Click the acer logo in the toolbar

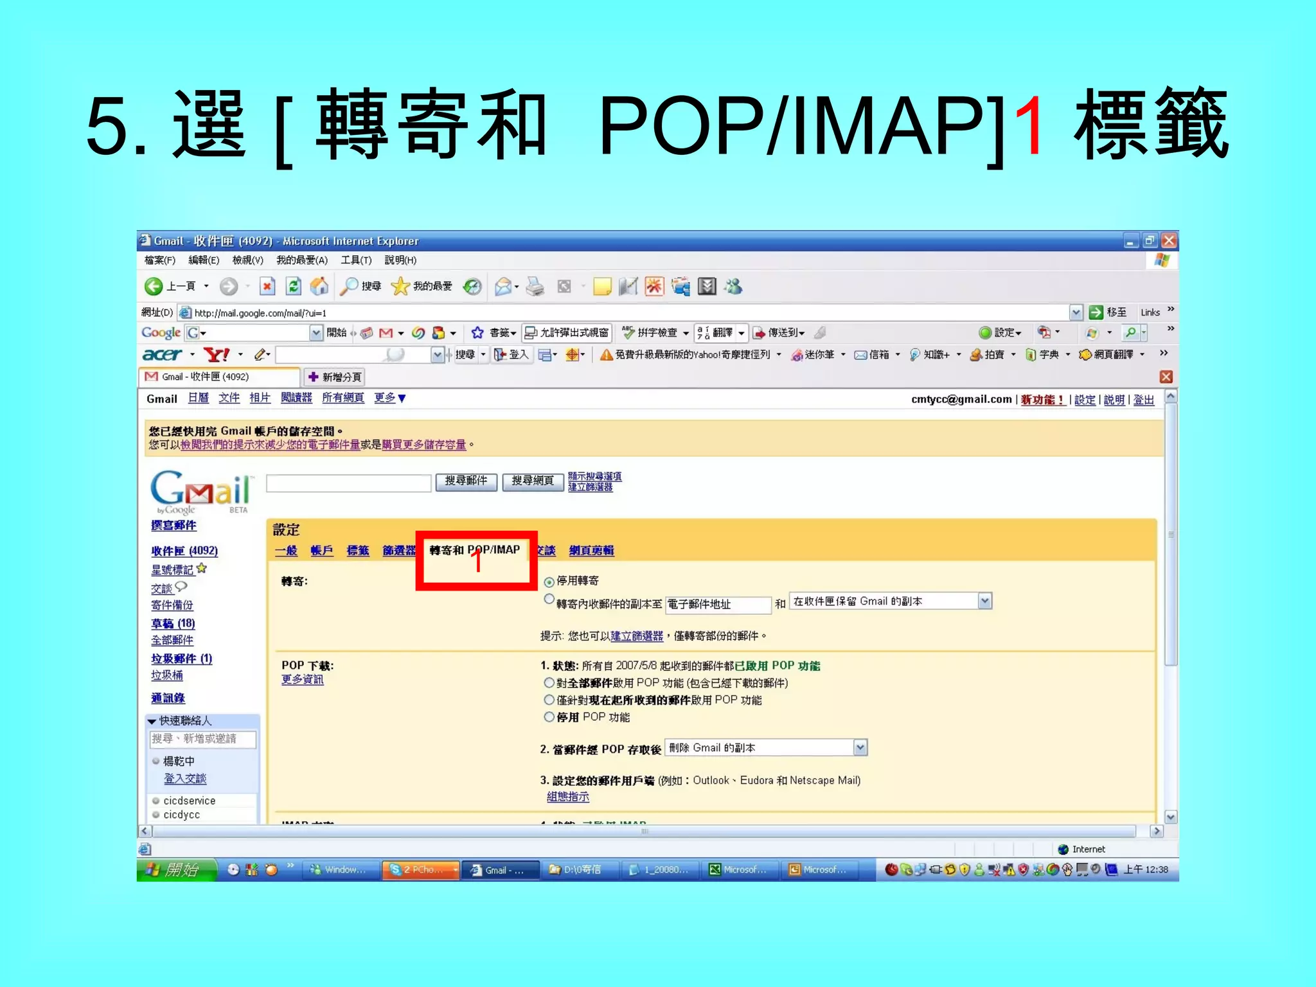point(163,355)
